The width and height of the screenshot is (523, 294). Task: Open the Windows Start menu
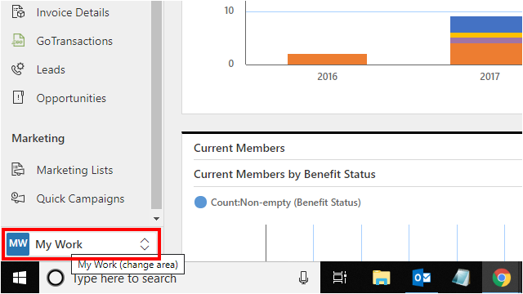tap(20, 278)
